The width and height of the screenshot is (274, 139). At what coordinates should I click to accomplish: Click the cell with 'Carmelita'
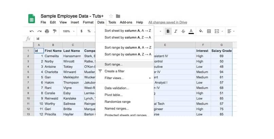click(53, 56)
